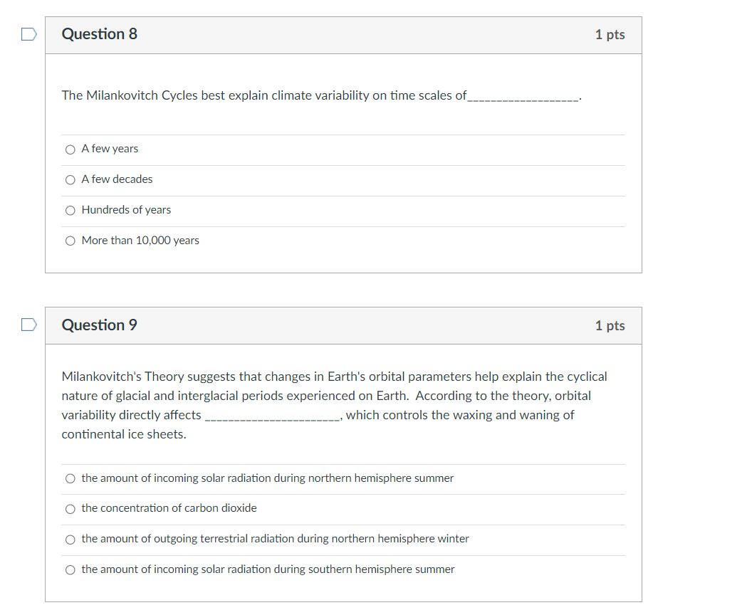Viewport: 747px width, 610px height.
Task: Click 'the concentration of carbon dioxide' label
Action: pos(169,508)
